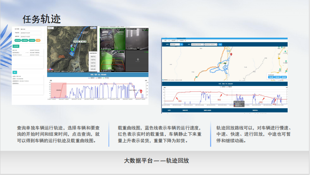Click the vehicle number input field in the left panel

click(30, 29)
